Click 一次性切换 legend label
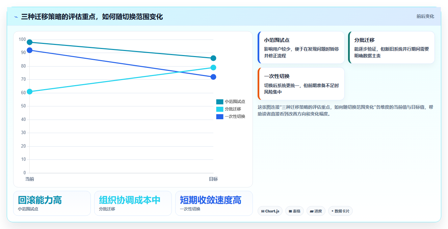The image size is (448, 229). click(x=235, y=117)
